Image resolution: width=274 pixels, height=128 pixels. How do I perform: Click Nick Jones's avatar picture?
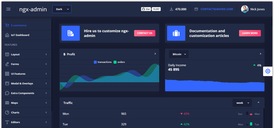tap(245, 9)
